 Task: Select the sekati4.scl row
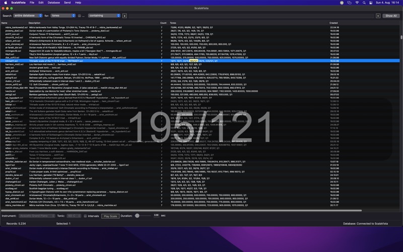(200, 74)
